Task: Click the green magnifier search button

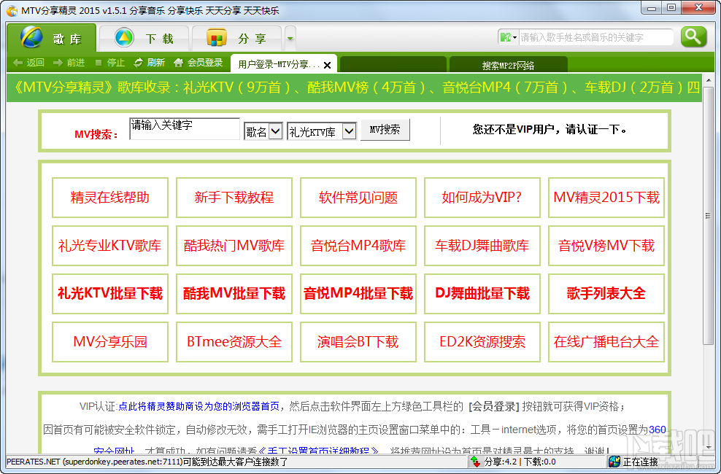Action: click(x=694, y=36)
